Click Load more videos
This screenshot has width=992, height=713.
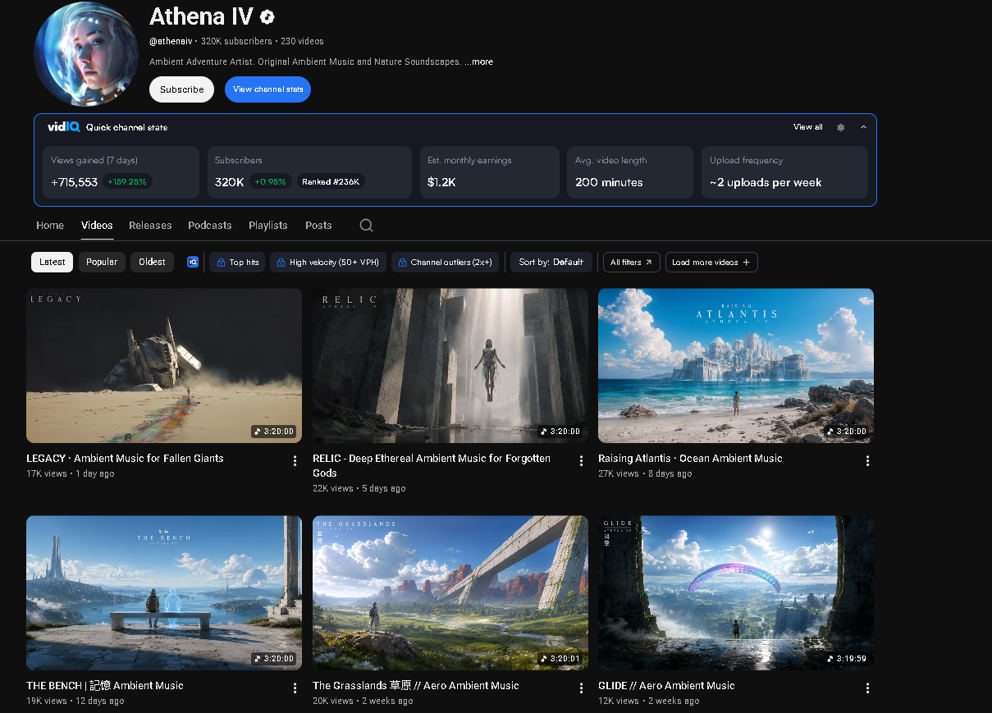coord(711,263)
